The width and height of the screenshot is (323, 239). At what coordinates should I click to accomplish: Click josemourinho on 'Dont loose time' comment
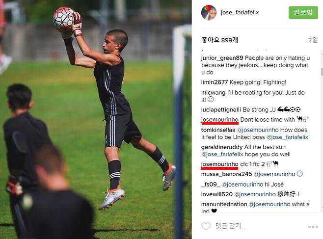pos(219,120)
